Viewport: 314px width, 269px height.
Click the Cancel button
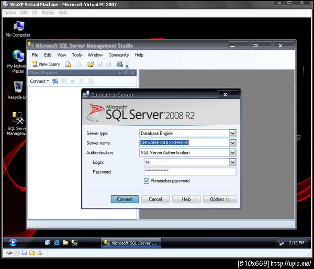point(155,199)
